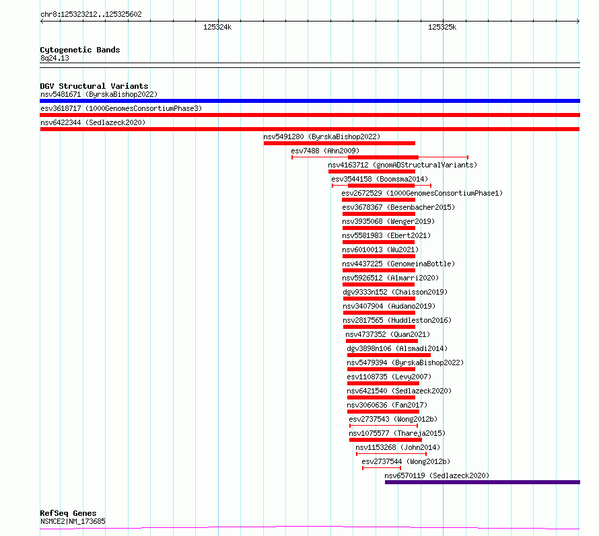The image size is (599, 536).
Task: Click the right arrow of the ruler
Action: [x=578, y=22]
